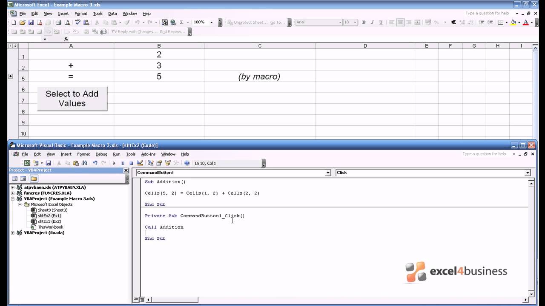Click the View Code icon in Project panel
This screenshot has height=306, width=545.
pos(15,179)
